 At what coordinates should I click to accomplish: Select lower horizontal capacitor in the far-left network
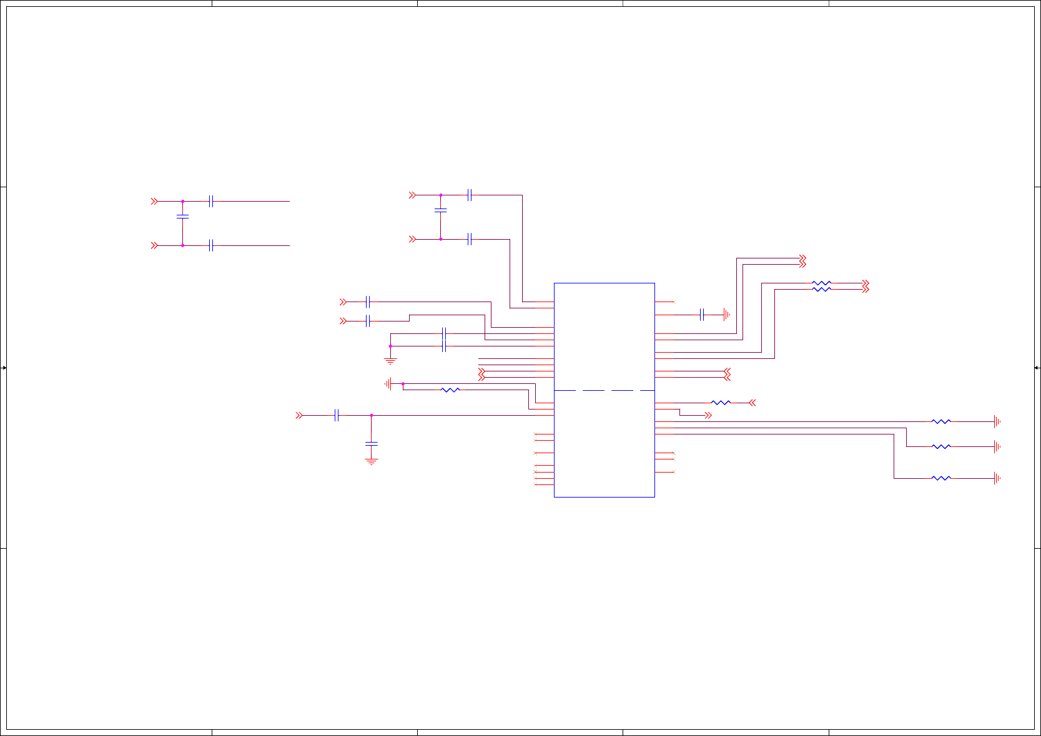(x=211, y=245)
